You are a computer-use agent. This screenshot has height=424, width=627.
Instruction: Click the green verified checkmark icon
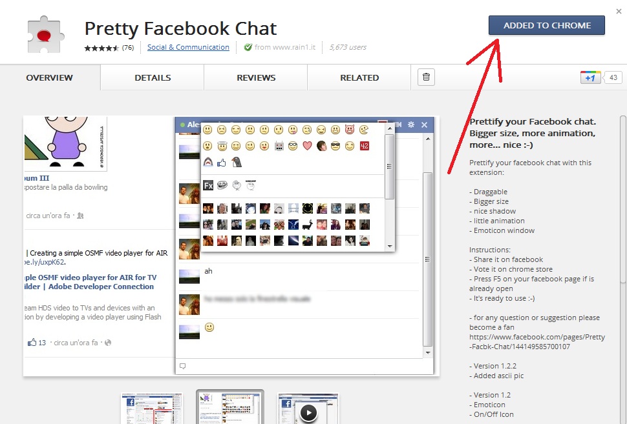point(248,47)
